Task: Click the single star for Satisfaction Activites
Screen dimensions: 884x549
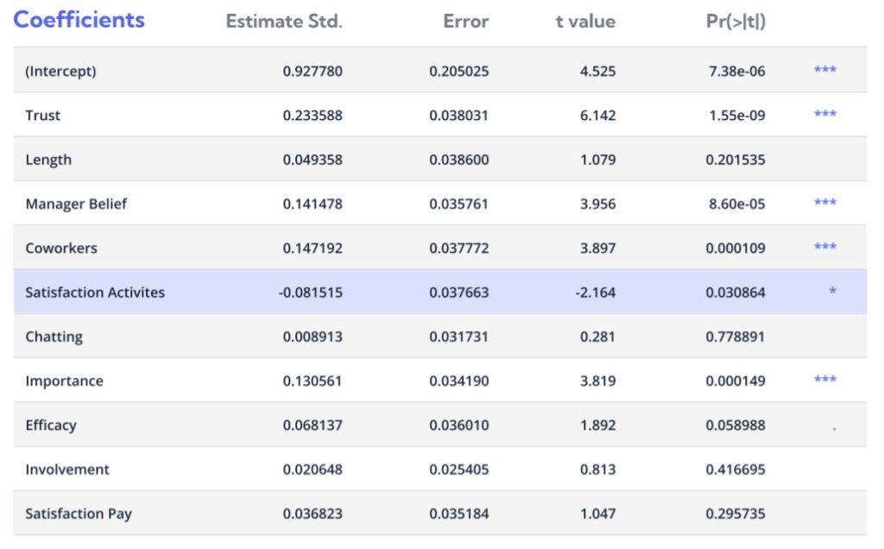Action: coord(832,291)
